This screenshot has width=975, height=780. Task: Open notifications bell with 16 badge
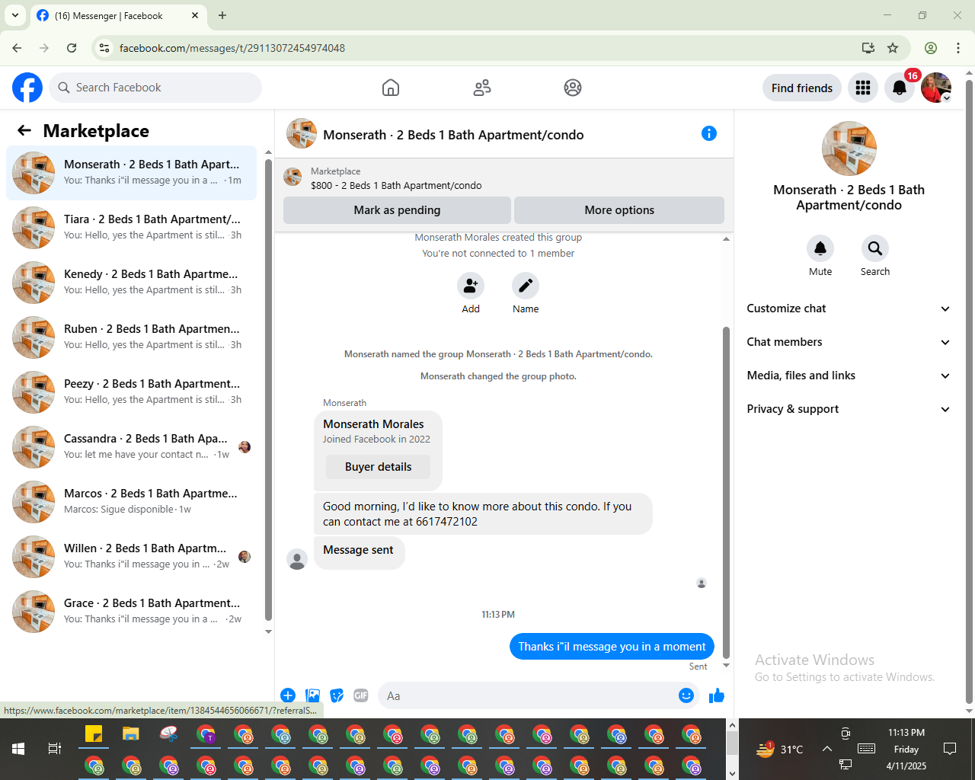[x=900, y=88]
